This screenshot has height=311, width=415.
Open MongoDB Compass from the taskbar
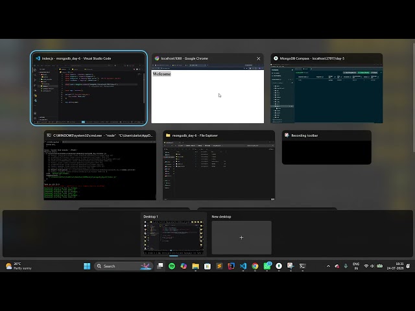279,266
